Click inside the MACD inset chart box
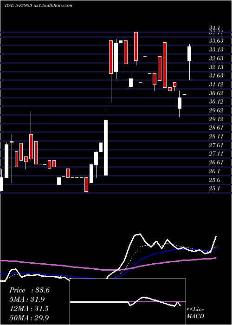 (128, 302)
